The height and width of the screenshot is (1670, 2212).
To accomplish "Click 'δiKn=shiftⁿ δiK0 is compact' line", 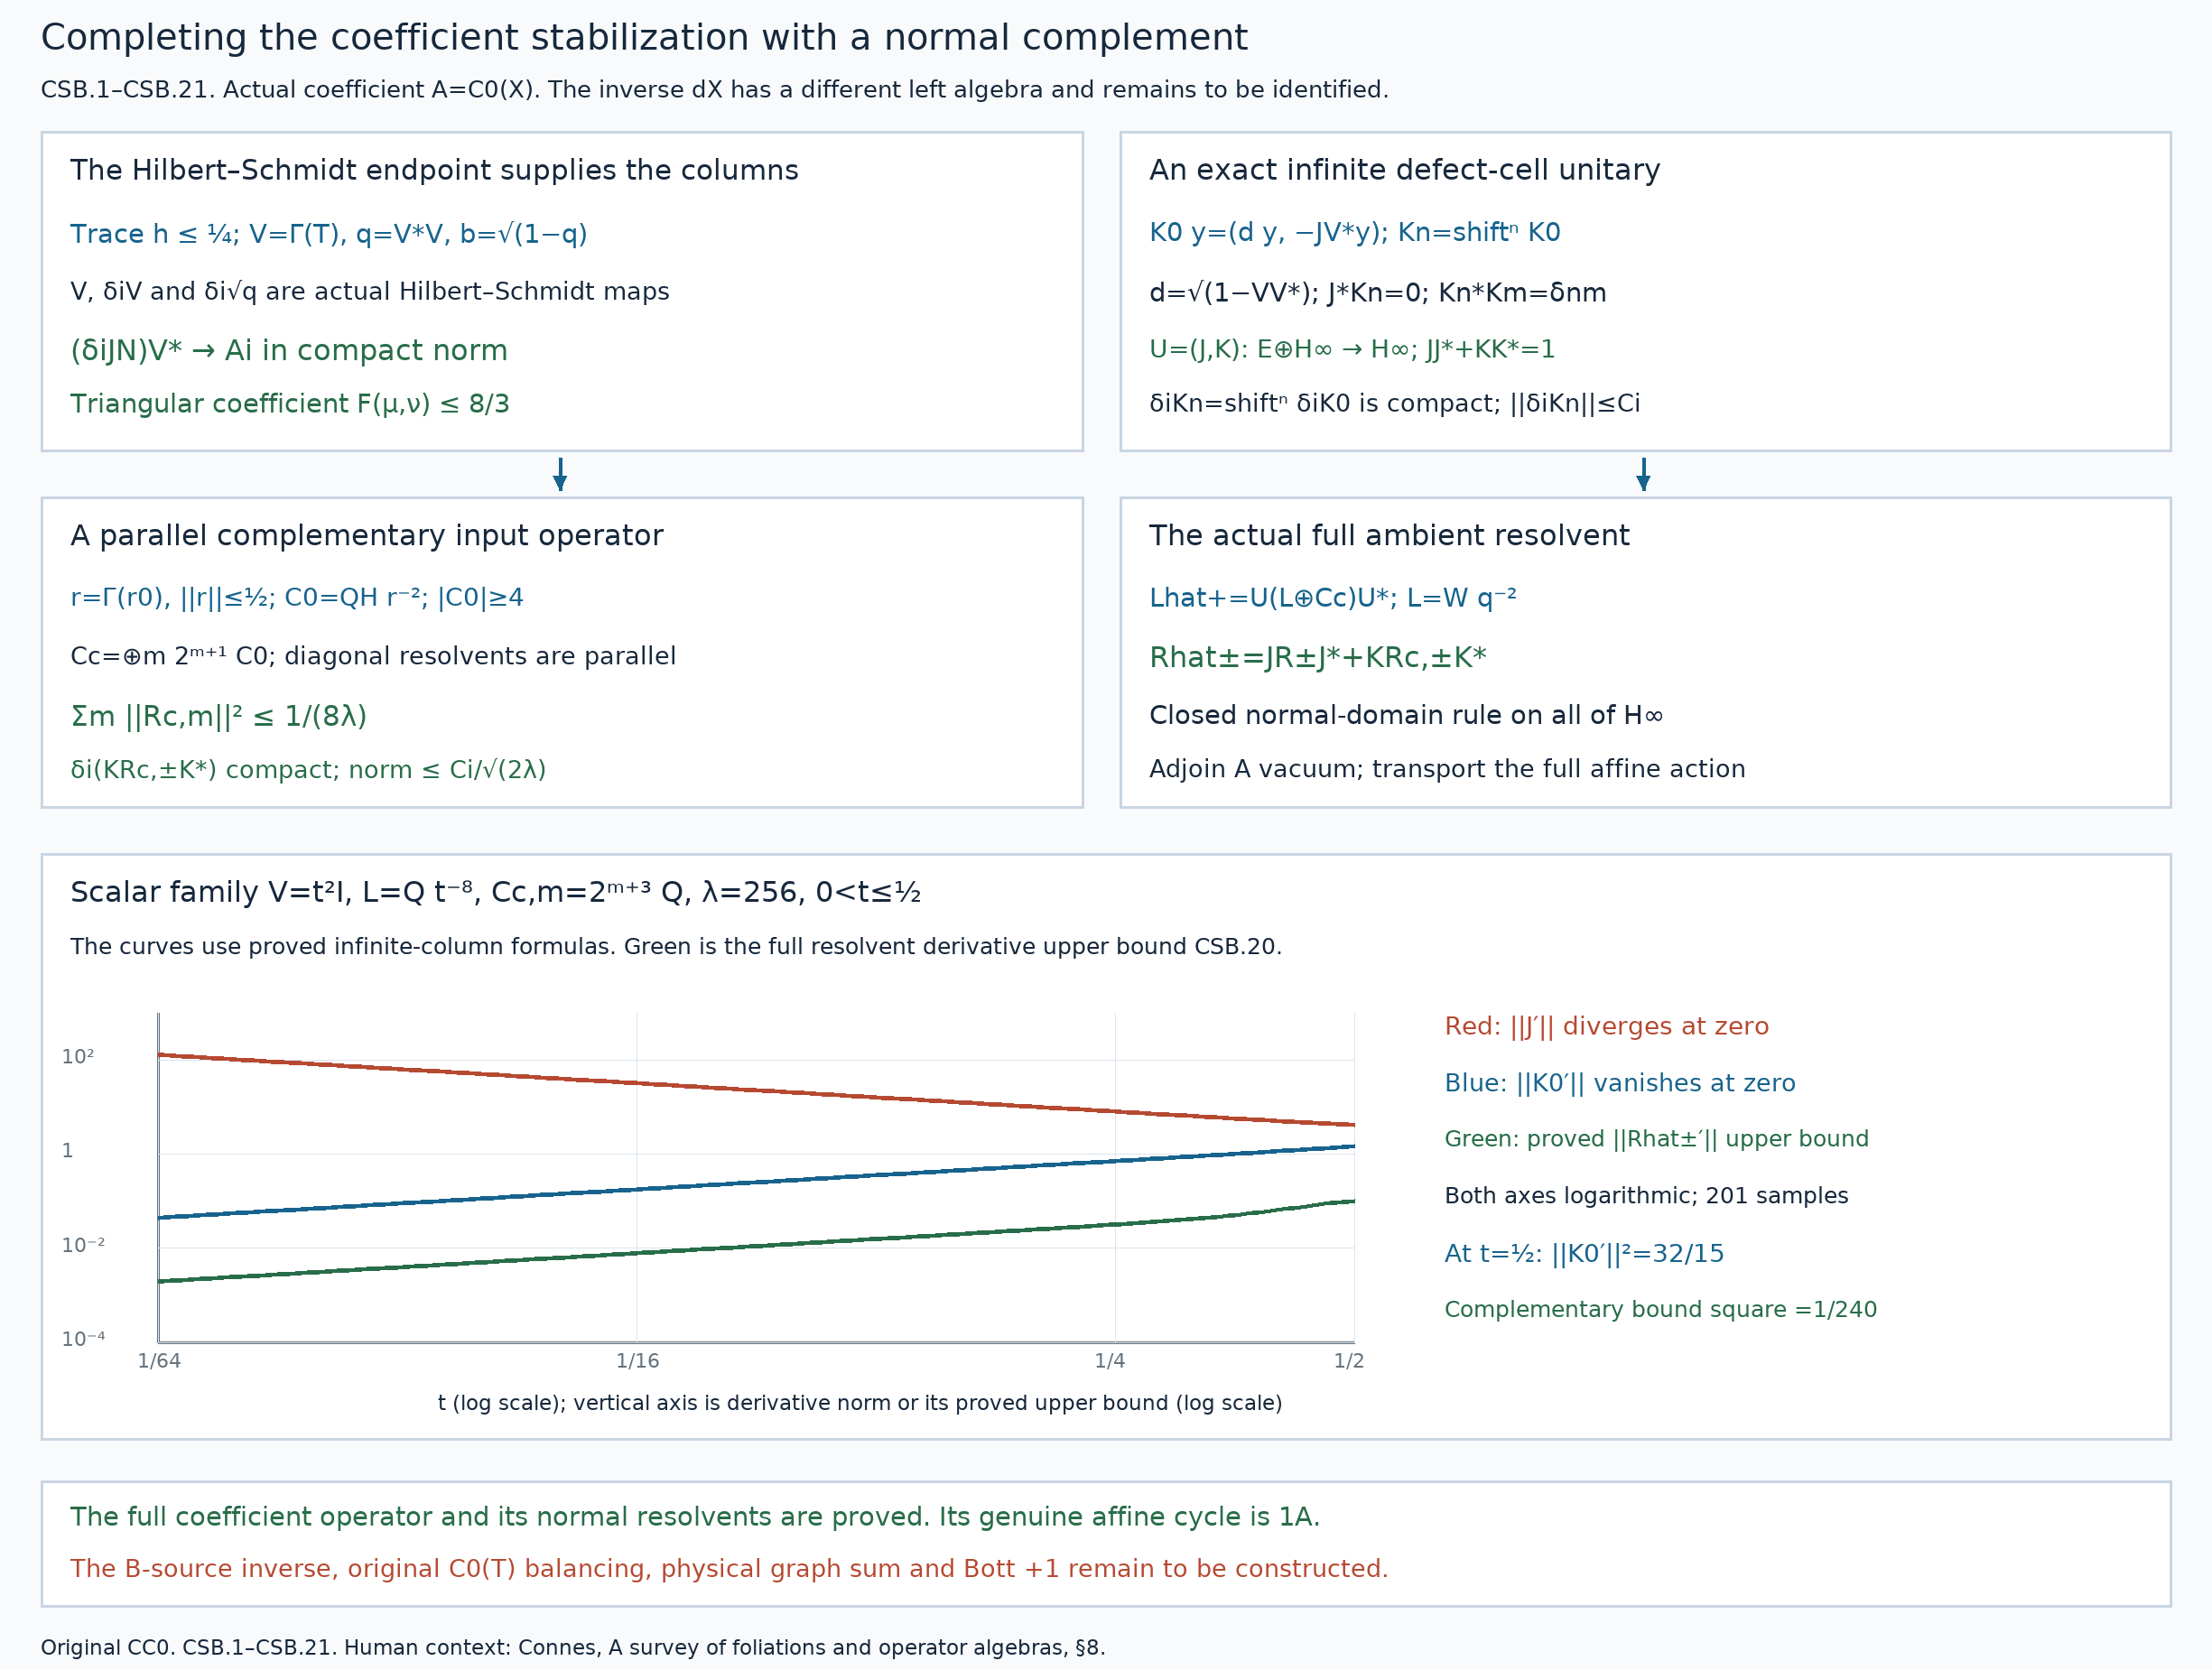I will pyautogui.click(x=1394, y=403).
